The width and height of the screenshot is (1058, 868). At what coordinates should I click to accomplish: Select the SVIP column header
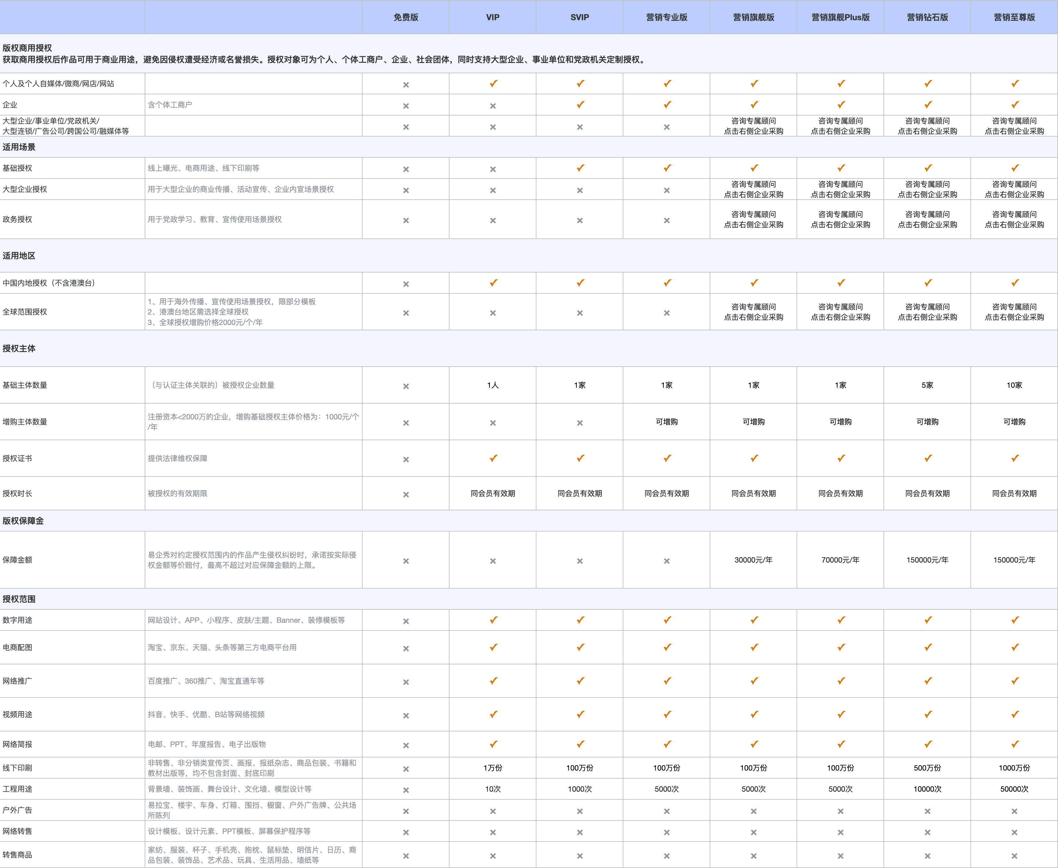(x=580, y=17)
